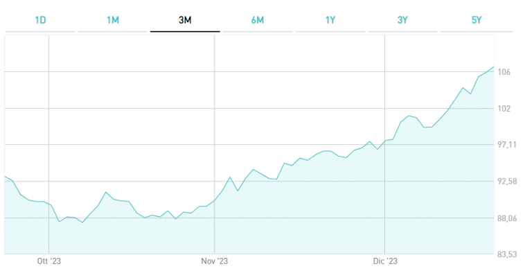532x280 pixels.
Task: Click the Dic '23 date label
Action: pos(384,262)
